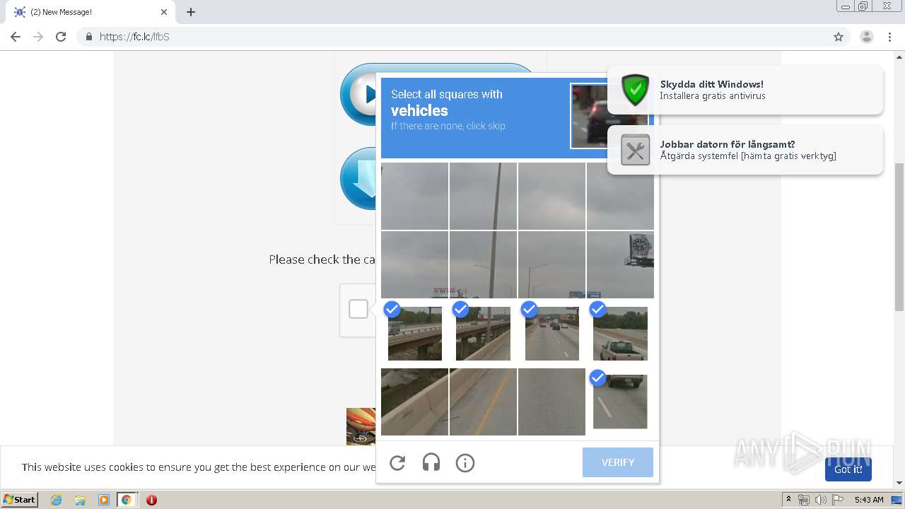Open captcha help info icon
Viewport: 905px width, 509px height.
465,463
